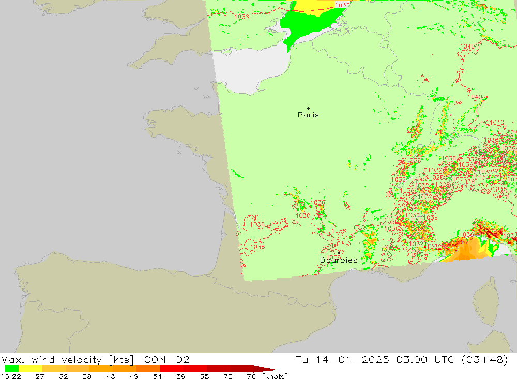Click the legend value '54'

pyautogui.click(x=157, y=376)
